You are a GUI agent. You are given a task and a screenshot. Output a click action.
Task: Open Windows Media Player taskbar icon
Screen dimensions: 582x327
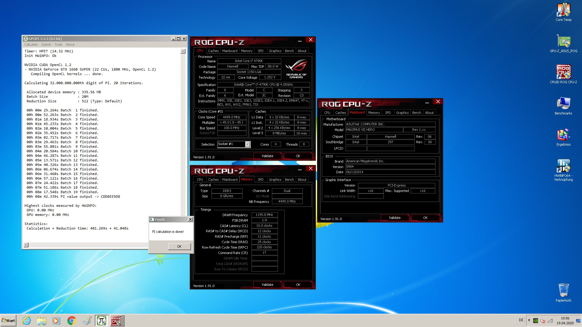(x=56, y=321)
